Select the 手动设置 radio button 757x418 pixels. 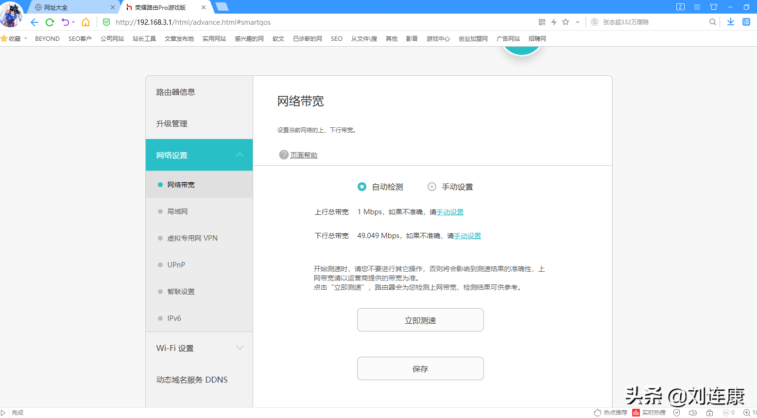point(431,187)
